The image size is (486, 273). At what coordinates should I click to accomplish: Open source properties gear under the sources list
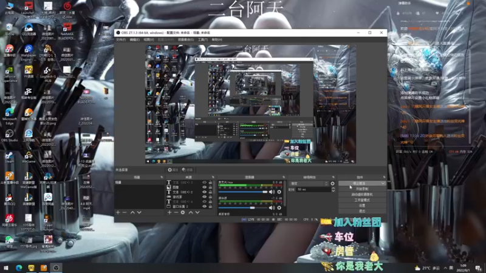click(183, 212)
